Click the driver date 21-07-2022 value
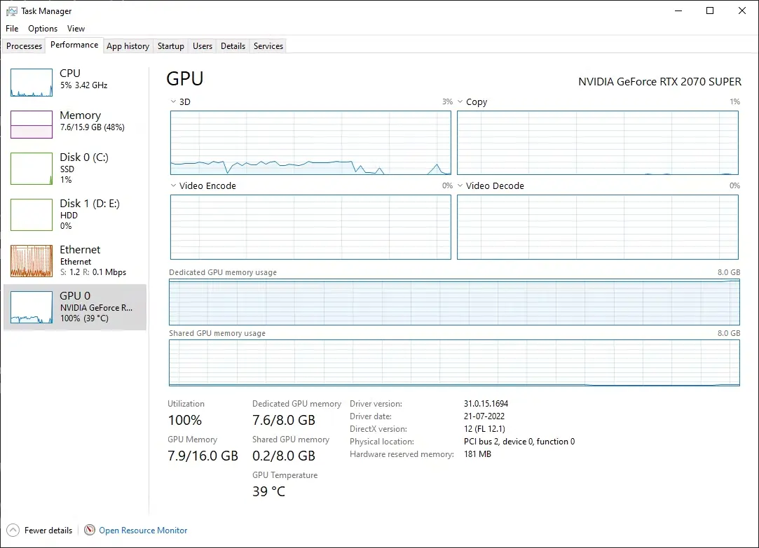Viewport: 759px width, 548px height. pyautogui.click(x=484, y=416)
